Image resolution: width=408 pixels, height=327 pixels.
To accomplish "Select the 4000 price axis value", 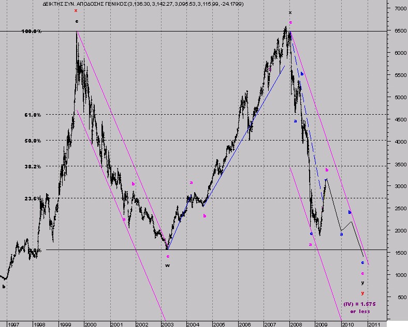I will 401,142.
